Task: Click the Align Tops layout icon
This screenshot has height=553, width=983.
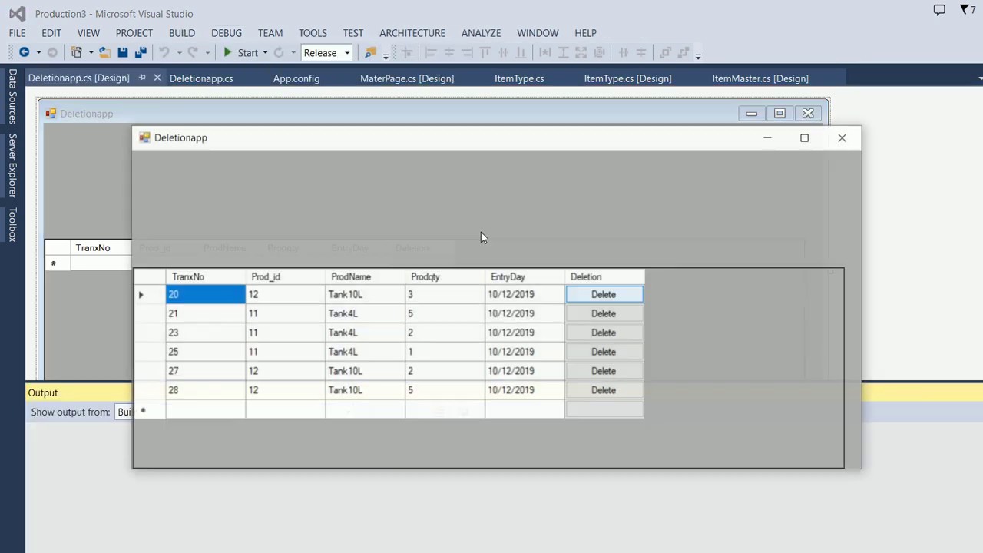Action: pyautogui.click(x=485, y=52)
